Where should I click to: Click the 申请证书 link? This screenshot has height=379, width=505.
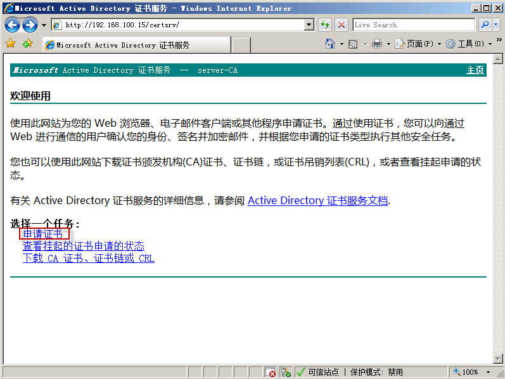click(42, 234)
